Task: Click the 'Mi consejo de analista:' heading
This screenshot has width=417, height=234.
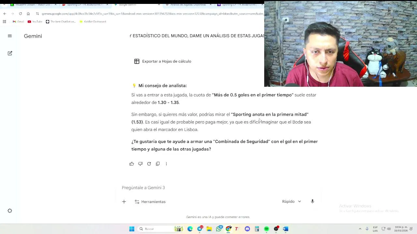Action: [x=163, y=86]
